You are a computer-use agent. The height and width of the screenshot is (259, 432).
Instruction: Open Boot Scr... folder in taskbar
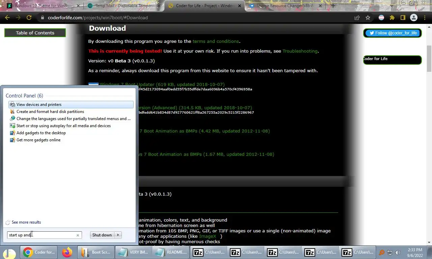[x=96, y=252]
